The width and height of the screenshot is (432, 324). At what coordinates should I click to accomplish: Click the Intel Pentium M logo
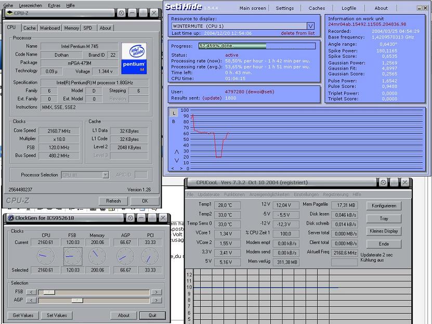pyautogui.click(x=134, y=58)
